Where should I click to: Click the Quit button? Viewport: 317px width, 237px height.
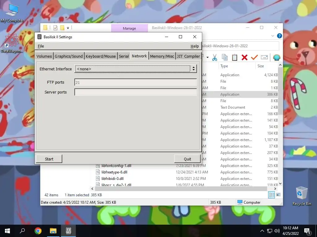(x=187, y=159)
